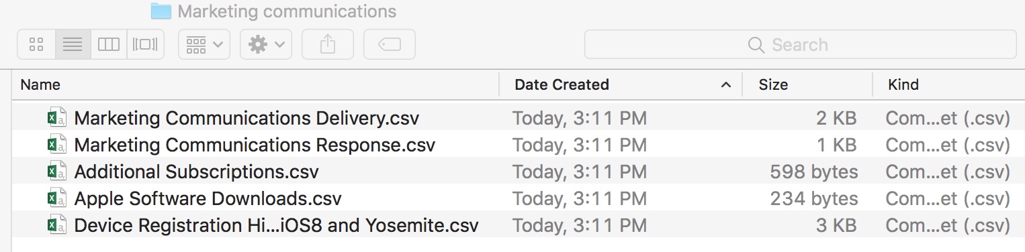Click the Additional Subscriptions.csv file icon

[x=56, y=172]
